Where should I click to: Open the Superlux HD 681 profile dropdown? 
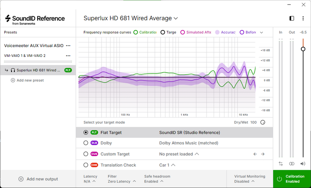click(x=131, y=18)
